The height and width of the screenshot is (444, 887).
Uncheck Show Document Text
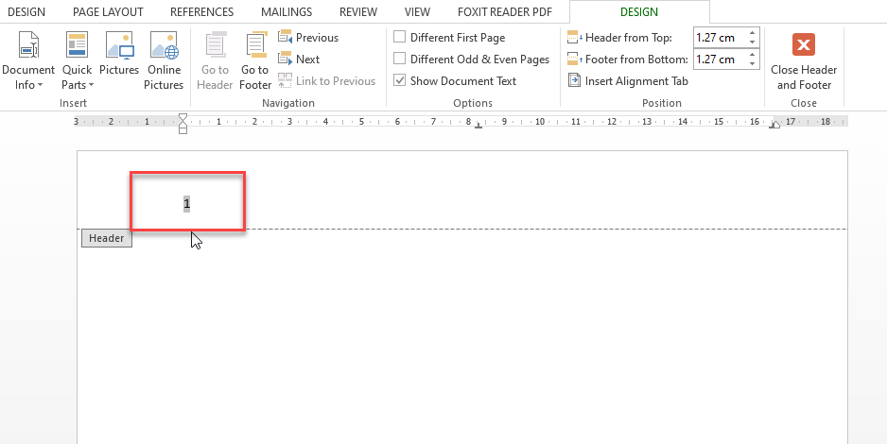[x=400, y=81]
